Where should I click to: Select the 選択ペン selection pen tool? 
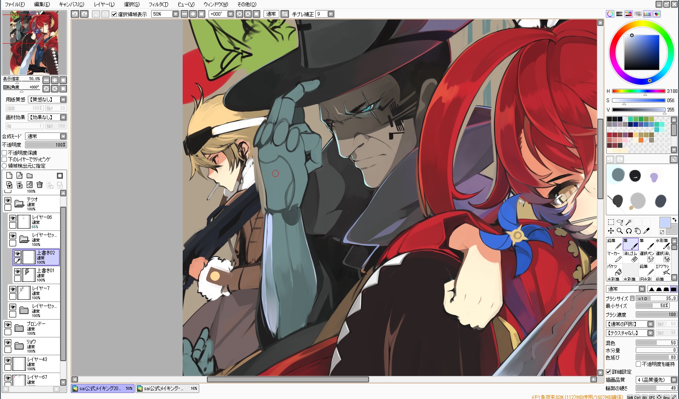click(x=647, y=257)
